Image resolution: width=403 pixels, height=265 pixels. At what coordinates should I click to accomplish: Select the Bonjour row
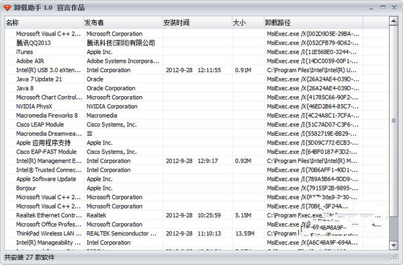pos(196,188)
